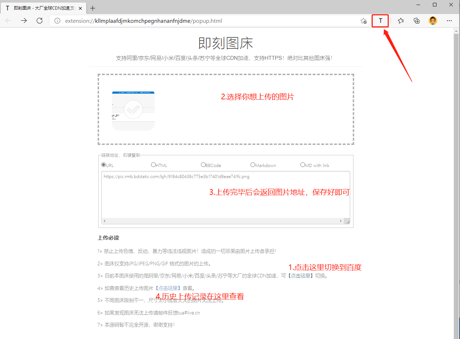
Task: Choose the MD with link option
Action: point(303,165)
